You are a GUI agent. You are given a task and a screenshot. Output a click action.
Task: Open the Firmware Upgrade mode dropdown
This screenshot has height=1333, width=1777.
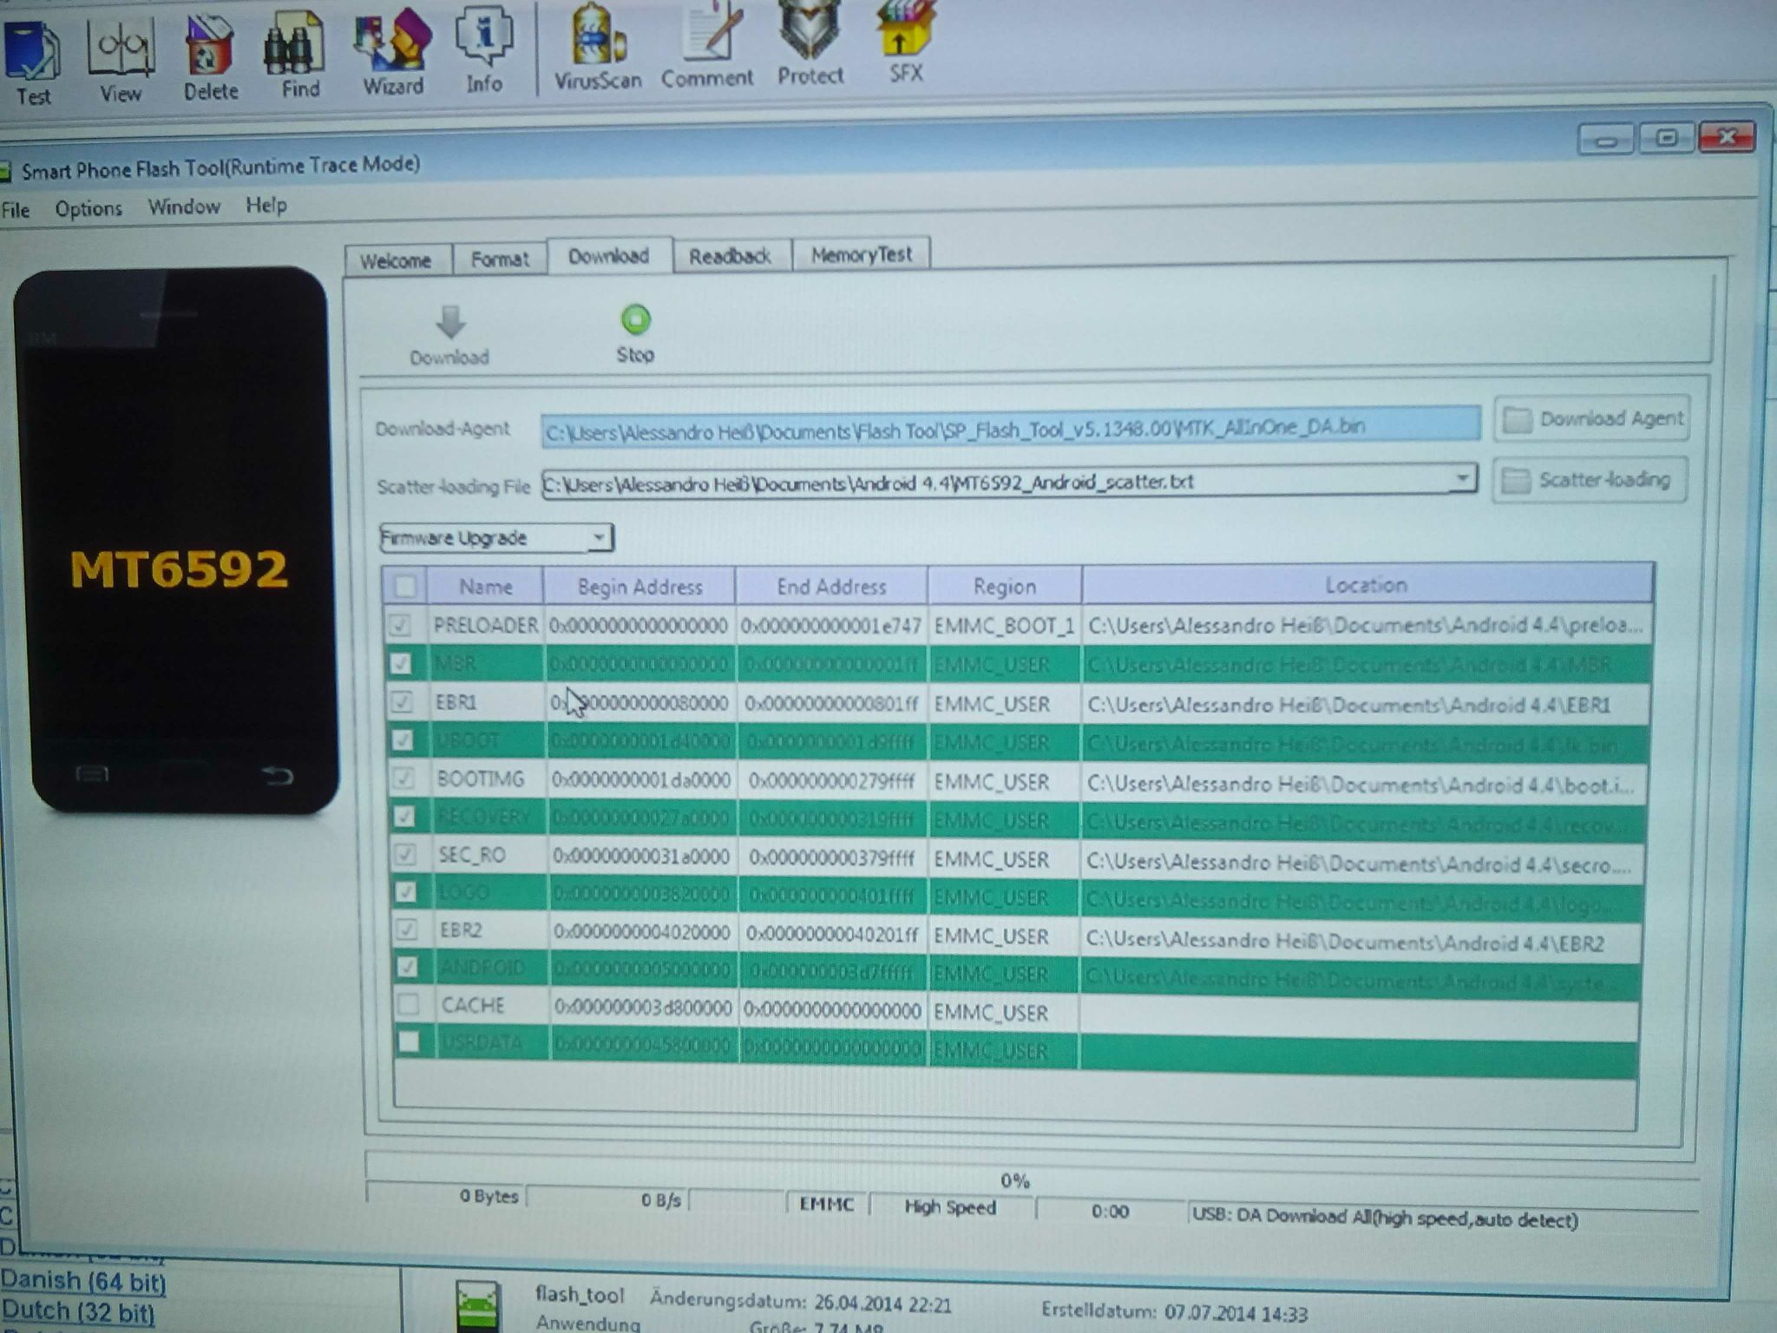tap(597, 538)
